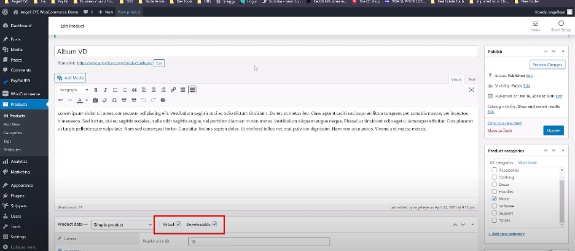Image resolution: width=575 pixels, height=251 pixels.
Task: Clear formatting with eraser icon
Action: (x=105, y=100)
